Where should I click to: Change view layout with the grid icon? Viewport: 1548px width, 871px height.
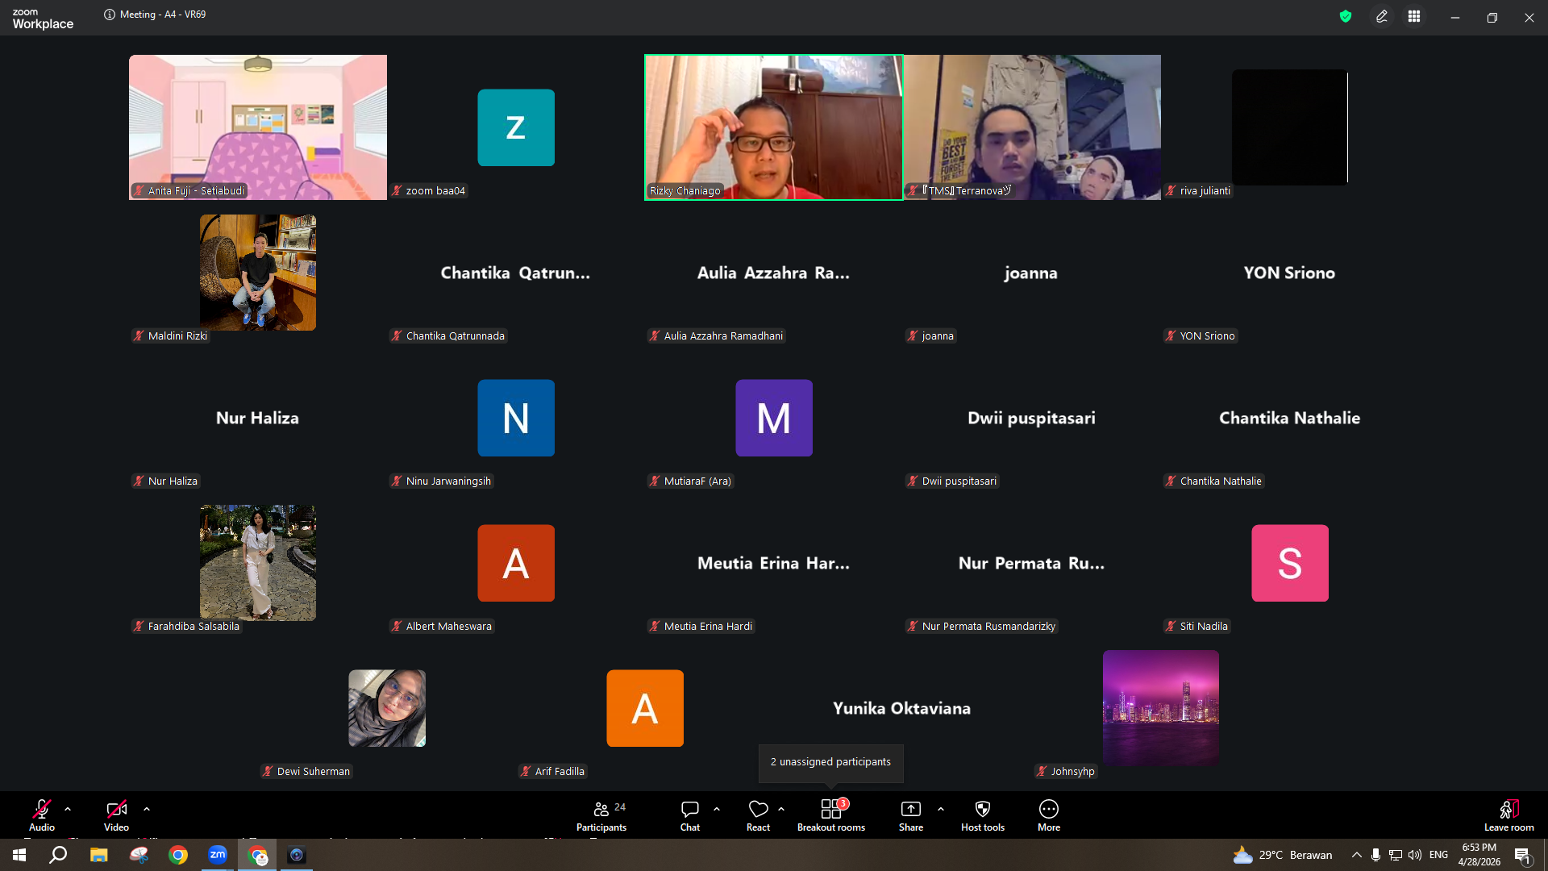[1414, 16]
